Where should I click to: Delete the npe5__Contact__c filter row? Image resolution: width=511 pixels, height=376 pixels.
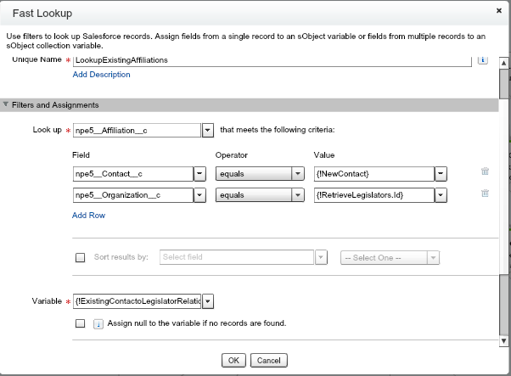[485, 171]
